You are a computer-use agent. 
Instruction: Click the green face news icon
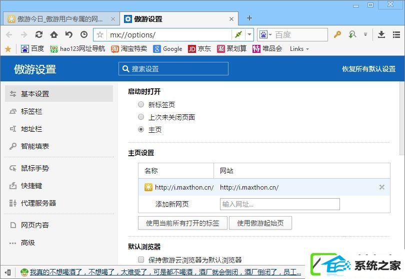[x=24, y=273]
